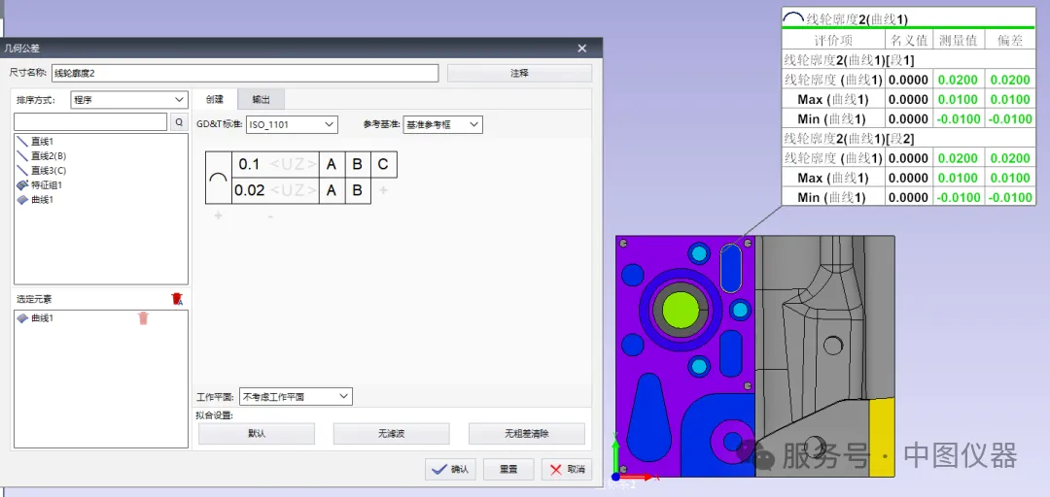Open the 排序方式 sort dropdown

tap(129, 100)
